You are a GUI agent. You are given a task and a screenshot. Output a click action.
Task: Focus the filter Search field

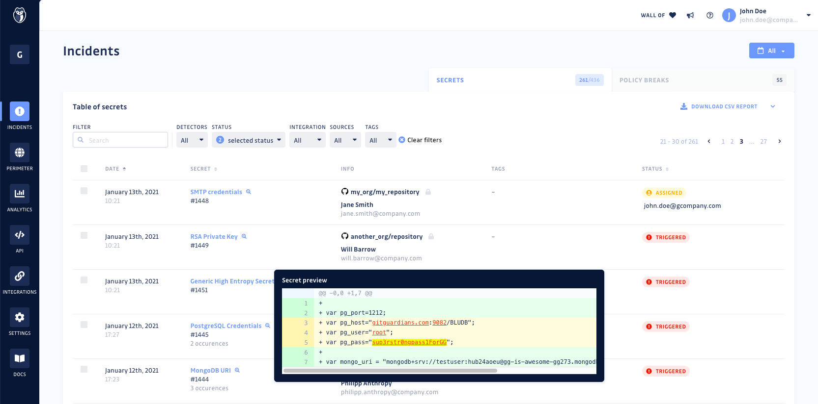[x=120, y=140]
